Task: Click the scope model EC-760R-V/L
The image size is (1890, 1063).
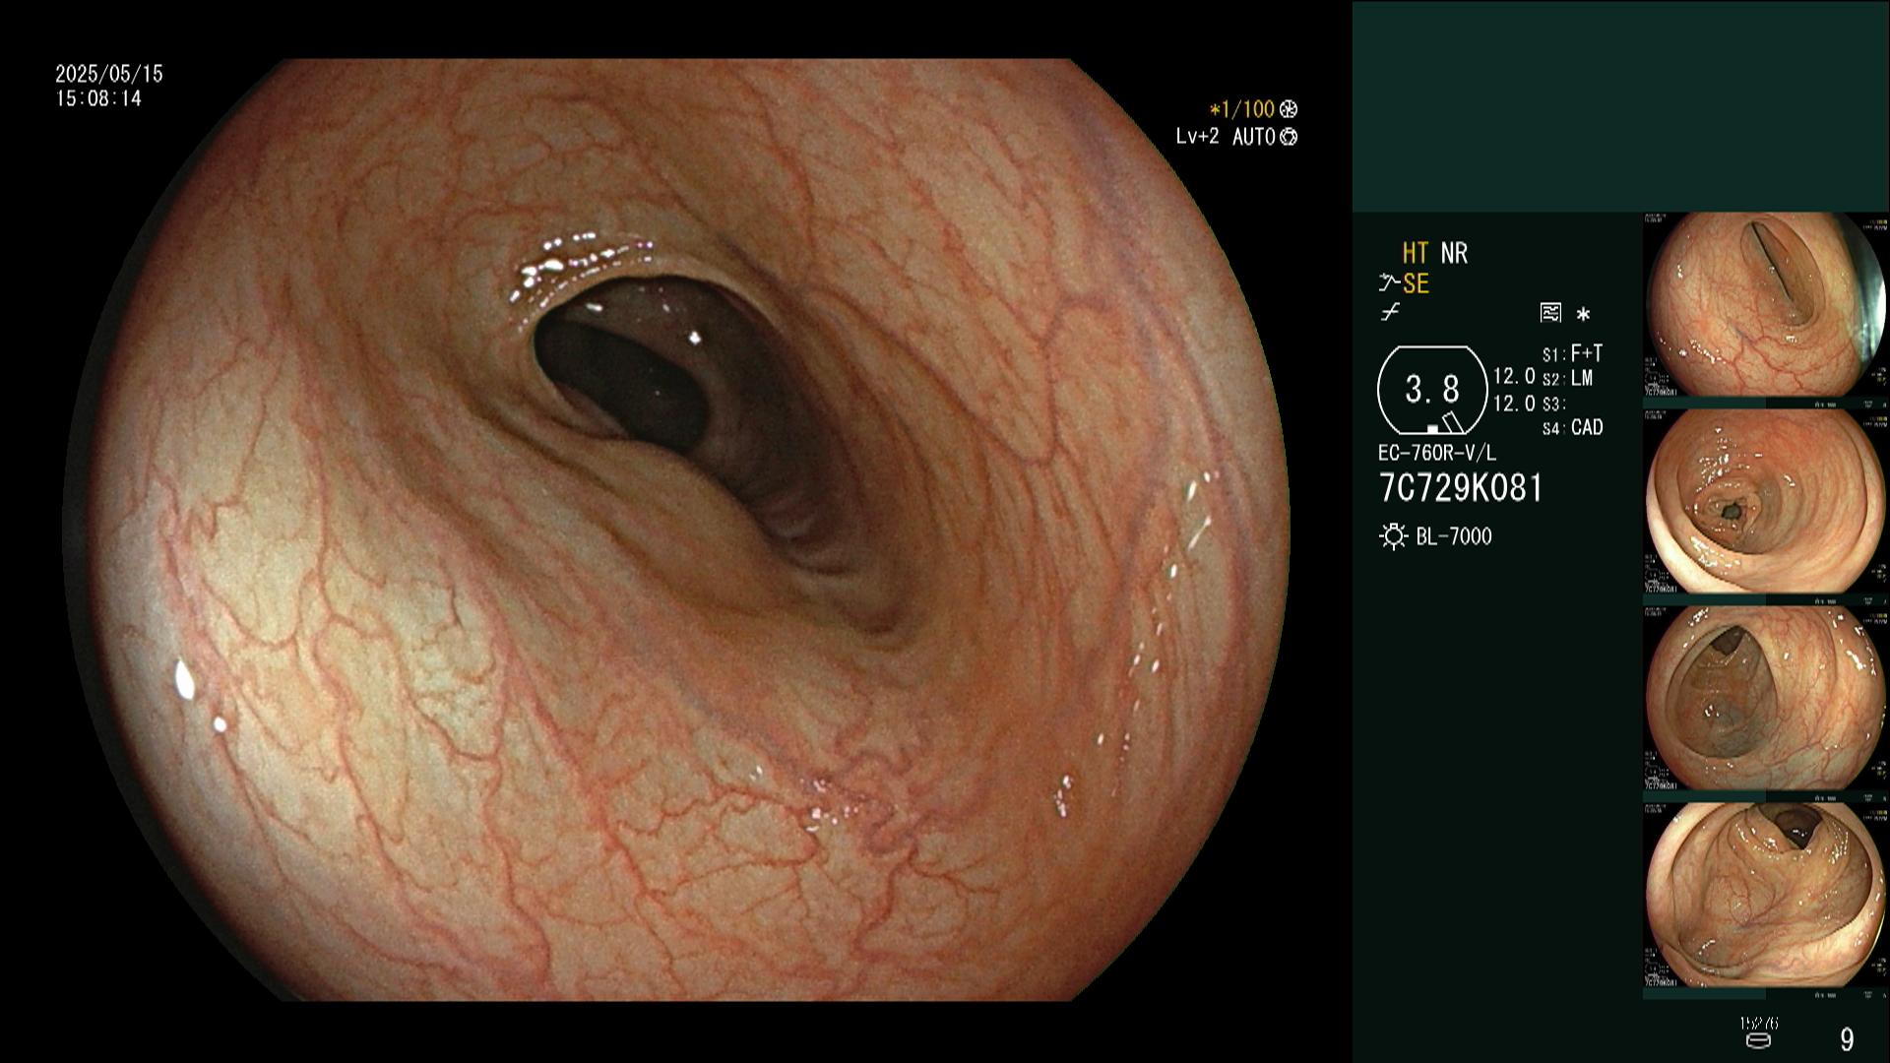Action: tap(1437, 454)
